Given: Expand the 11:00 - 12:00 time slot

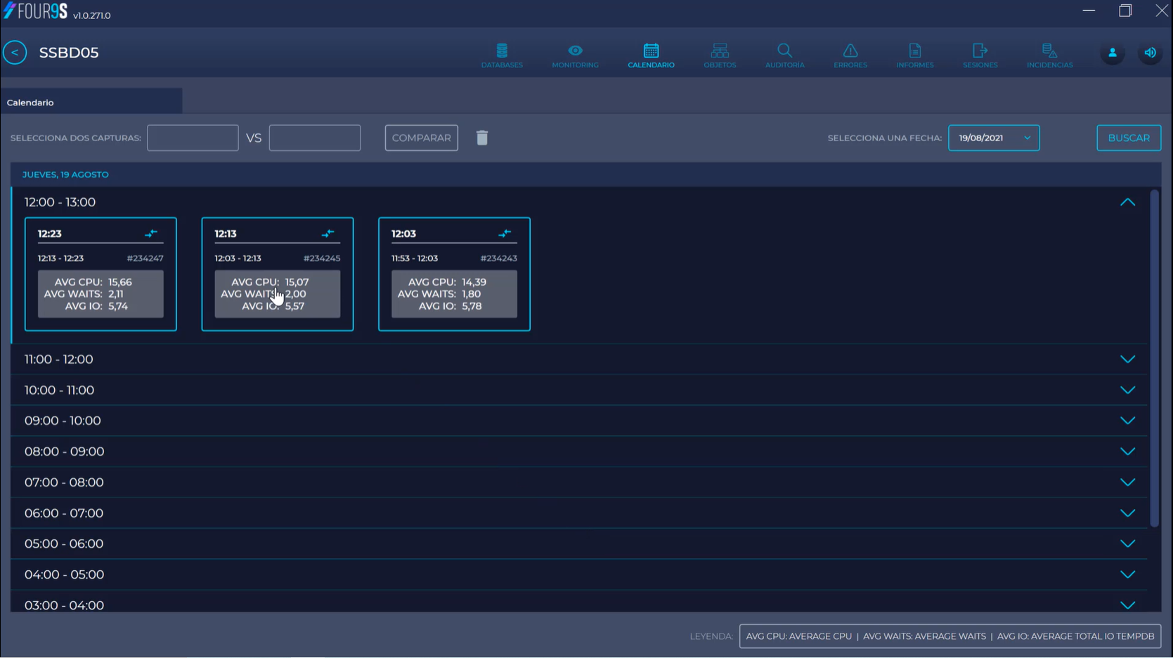Looking at the screenshot, I should [x=1127, y=359].
